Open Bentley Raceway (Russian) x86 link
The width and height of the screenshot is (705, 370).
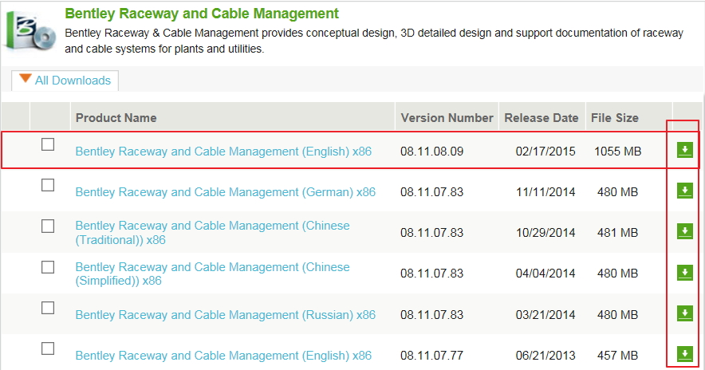pos(225,315)
